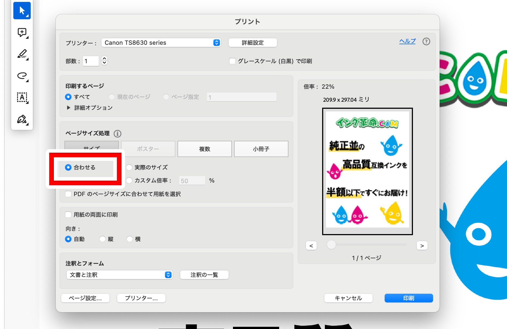Expand 詳細オプション disclosure triangle
Screen dimensions: 507x329
[69, 108]
